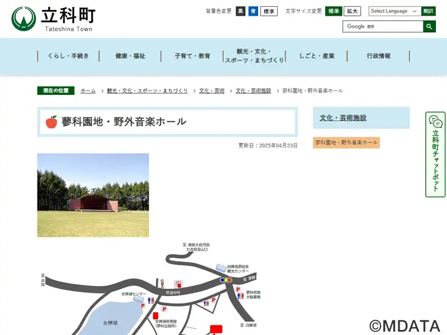Screen dimensions: 447x335
Task: Set font size to standard (標準)
Action: 334,11
